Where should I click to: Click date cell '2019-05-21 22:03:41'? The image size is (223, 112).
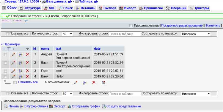108,71
